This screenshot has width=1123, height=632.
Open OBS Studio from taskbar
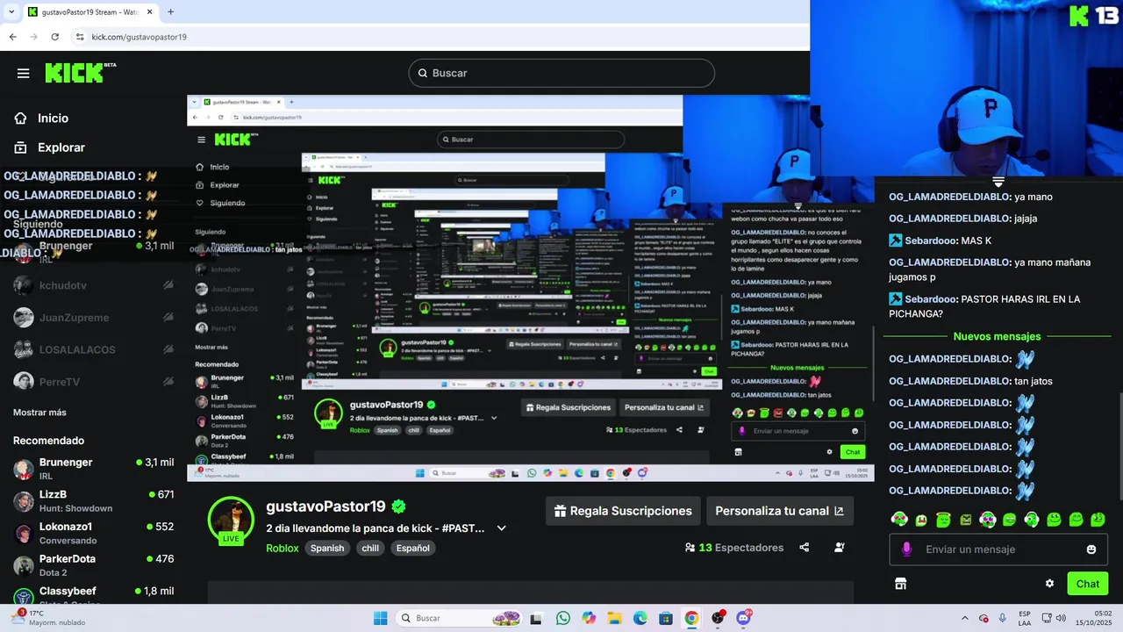pos(718,618)
